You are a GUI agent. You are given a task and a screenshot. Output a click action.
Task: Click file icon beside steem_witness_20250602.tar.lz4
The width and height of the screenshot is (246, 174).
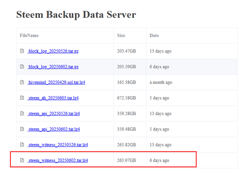(22, 160)
